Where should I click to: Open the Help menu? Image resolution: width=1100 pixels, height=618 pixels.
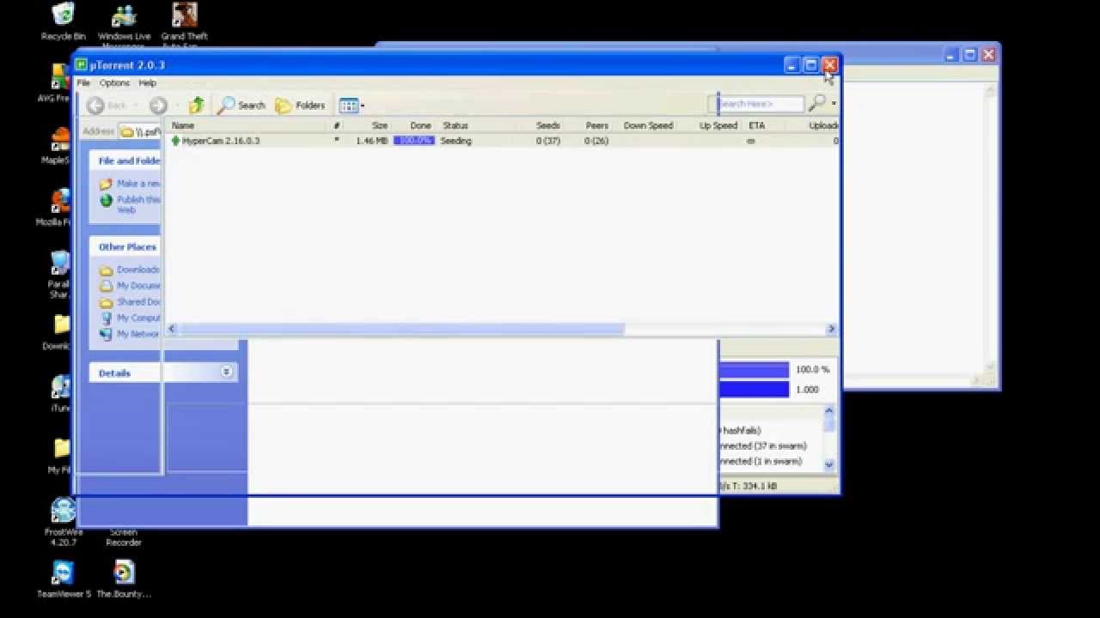point(148,83)
